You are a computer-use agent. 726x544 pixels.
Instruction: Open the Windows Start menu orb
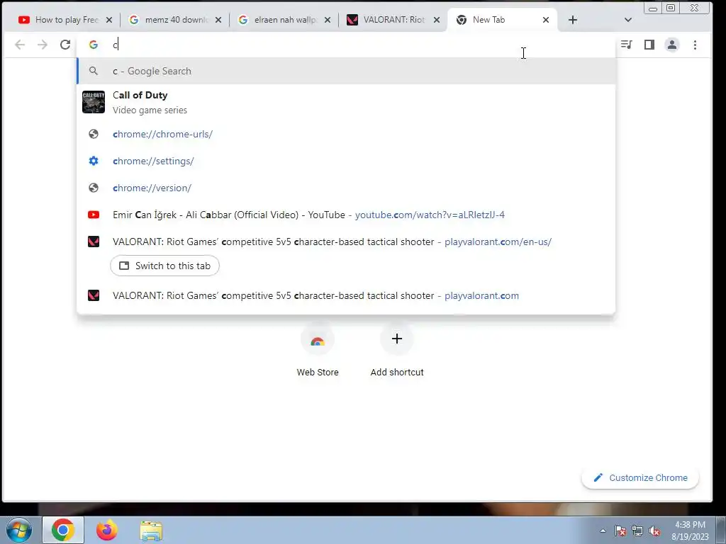coord(19,530)
